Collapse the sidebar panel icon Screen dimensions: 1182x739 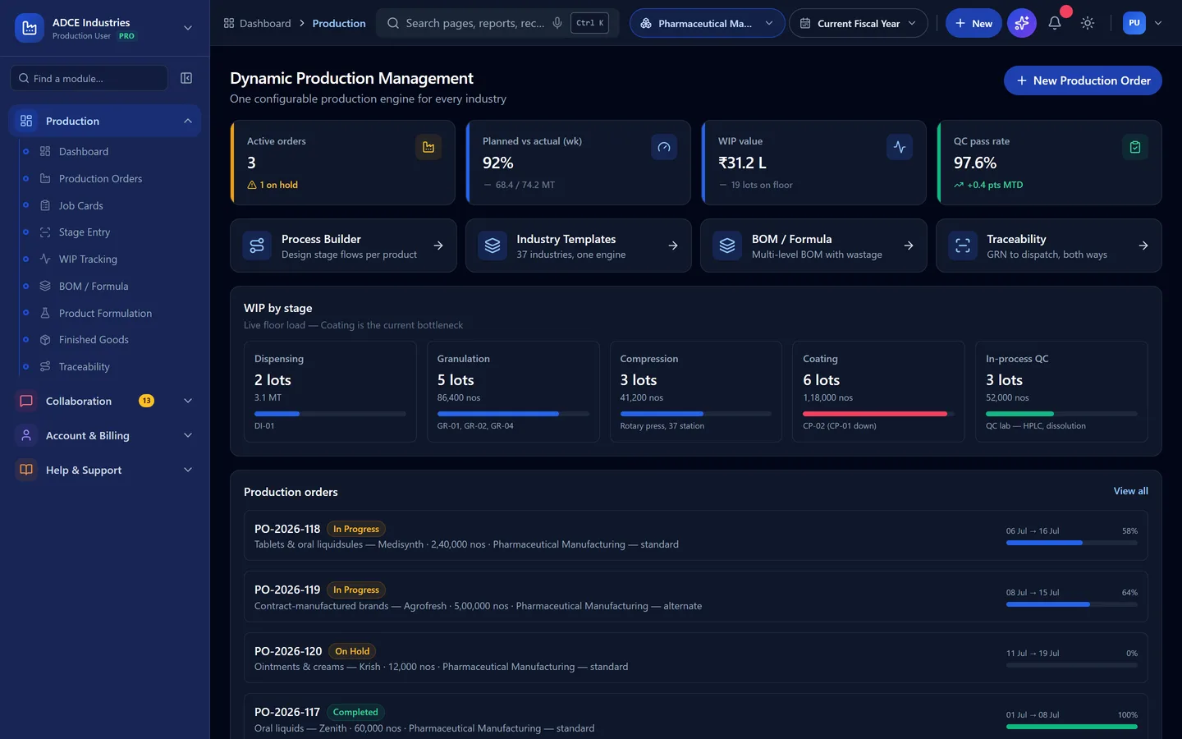point(186,78)
